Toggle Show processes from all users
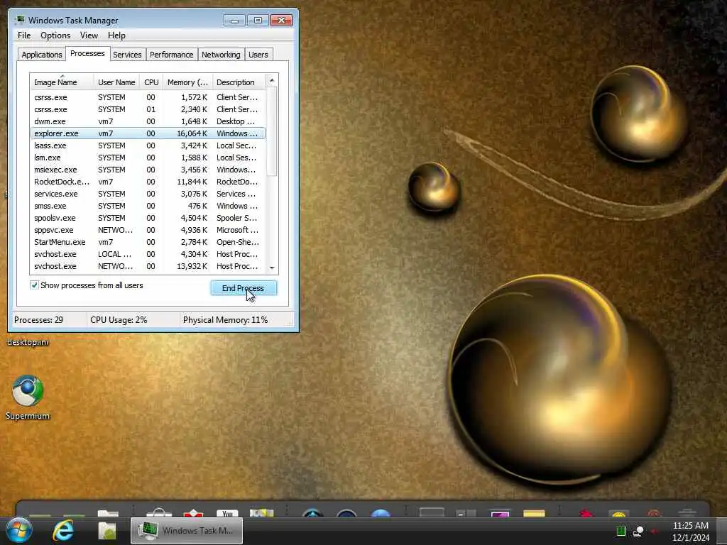Image resolution: width=727 pixels, height=545 pixels. (x=34, y=285)
